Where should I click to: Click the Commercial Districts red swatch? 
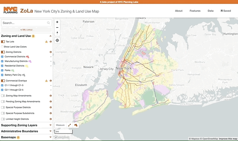pos(28,57)
